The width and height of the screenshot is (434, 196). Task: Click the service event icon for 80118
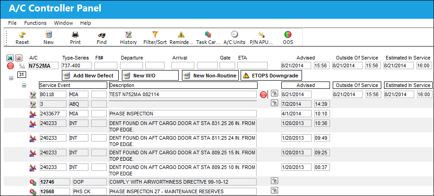click(x=33, y=95)
